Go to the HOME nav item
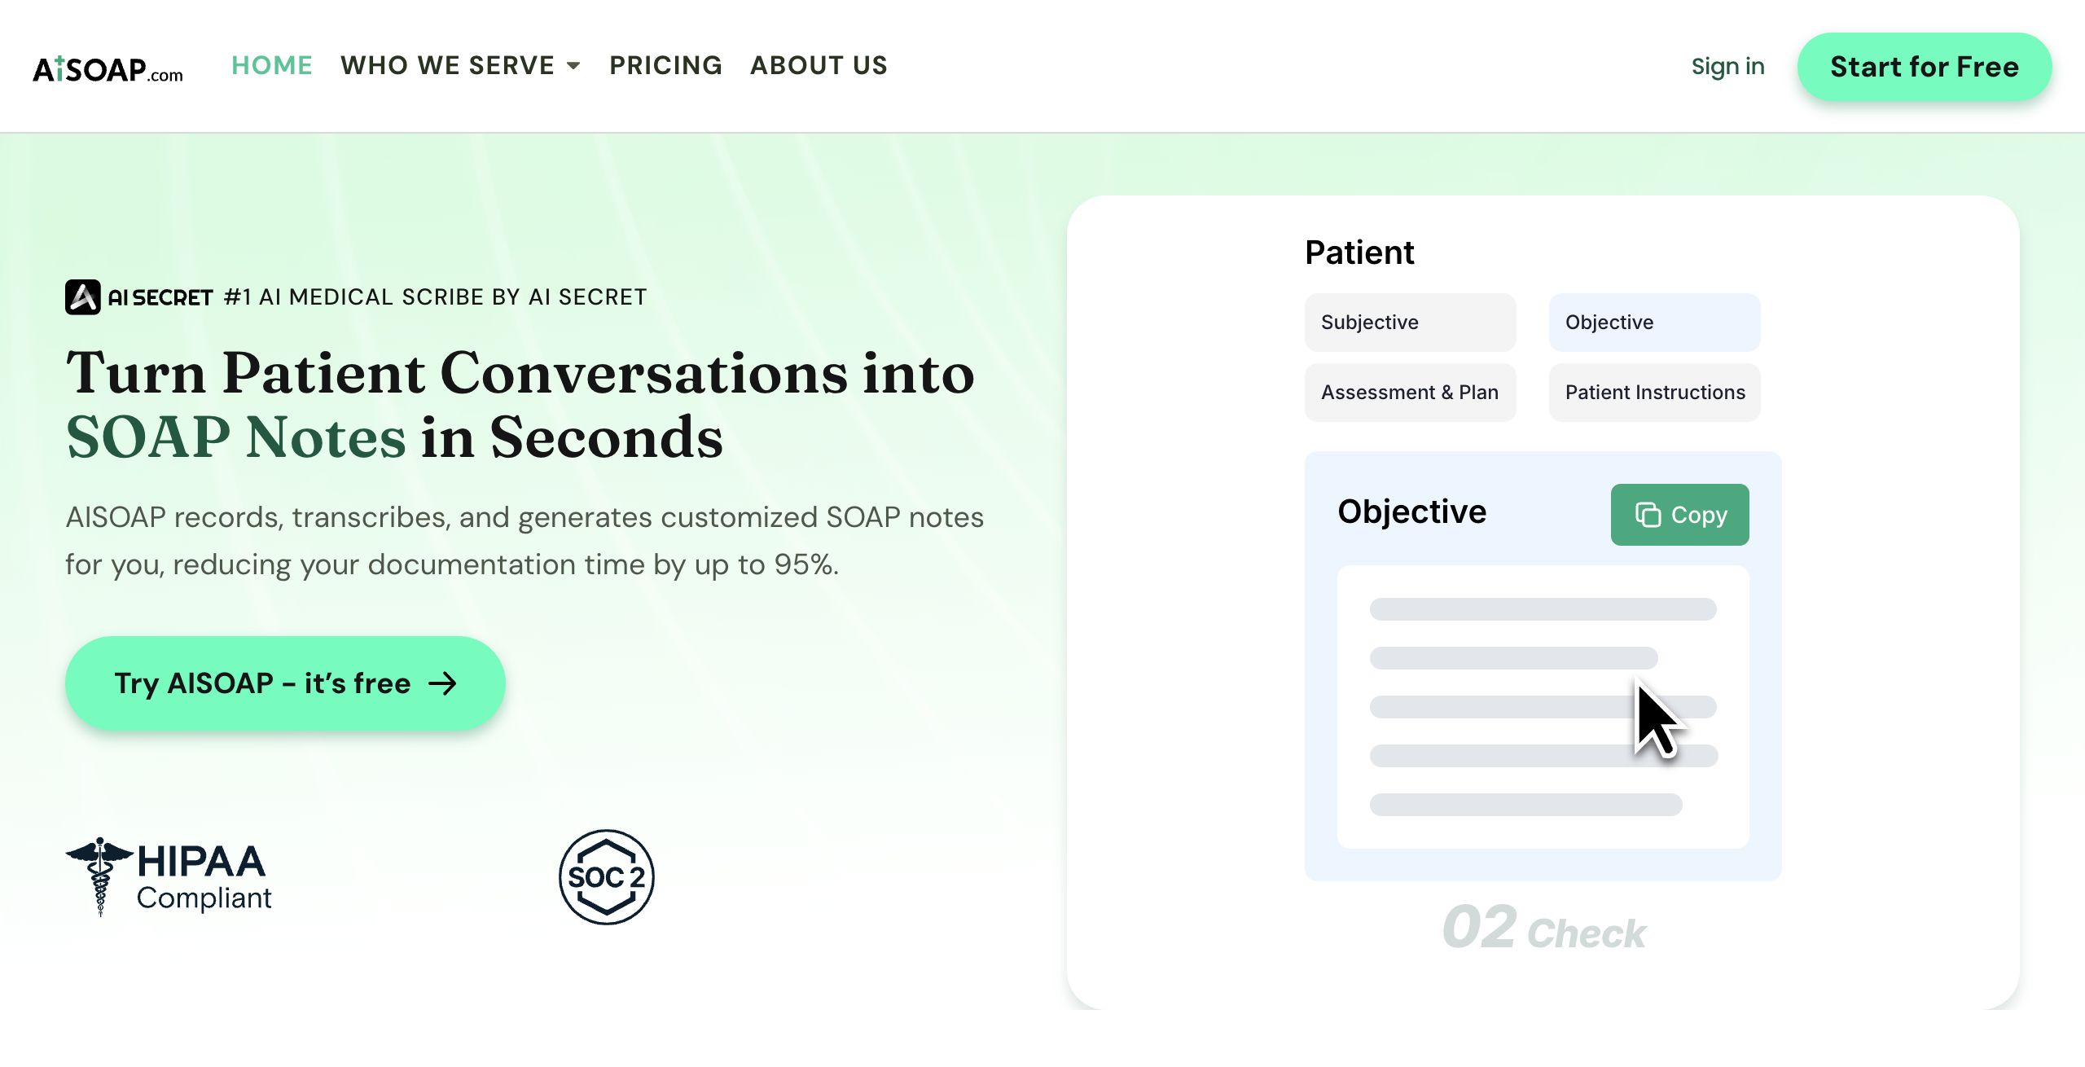 click(272, 65)
